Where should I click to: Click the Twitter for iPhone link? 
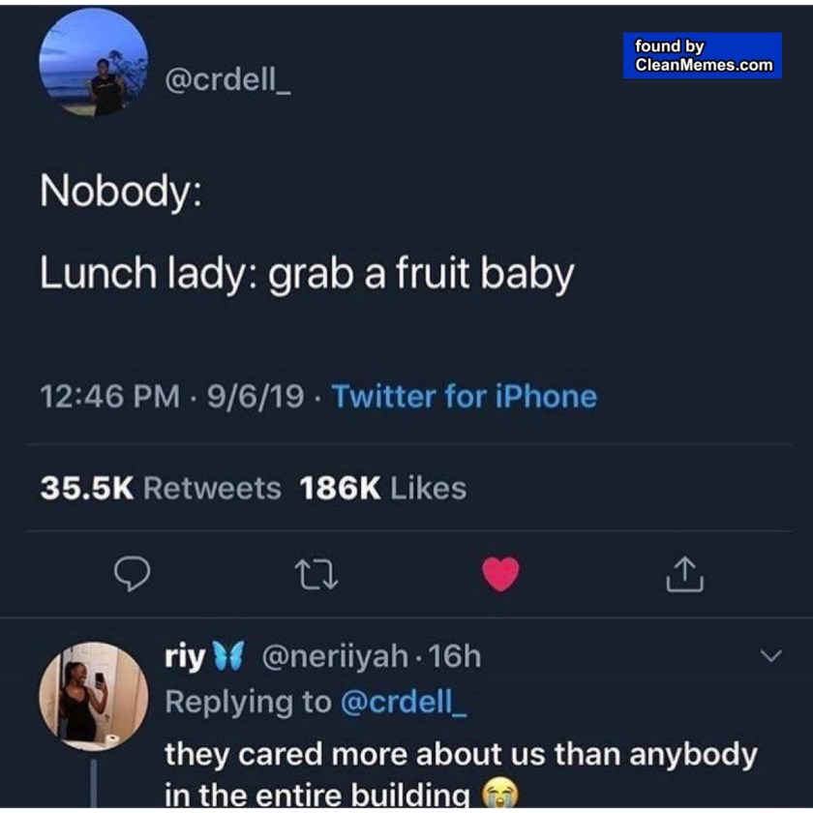465,397
